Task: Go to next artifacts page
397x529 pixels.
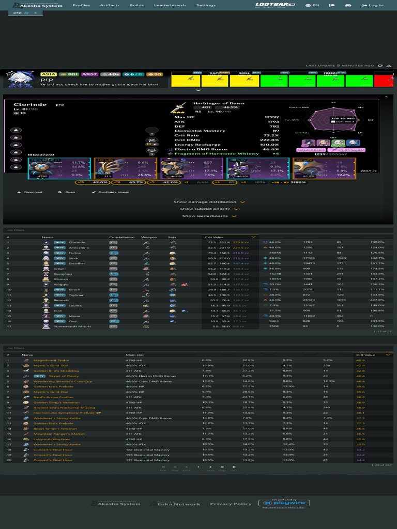Action: tap(210, 468)
